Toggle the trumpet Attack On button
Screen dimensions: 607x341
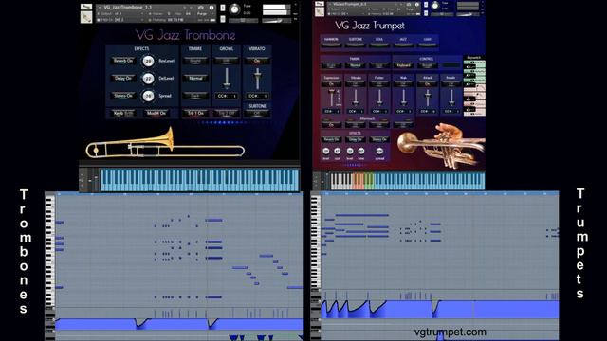coord(428,84)
